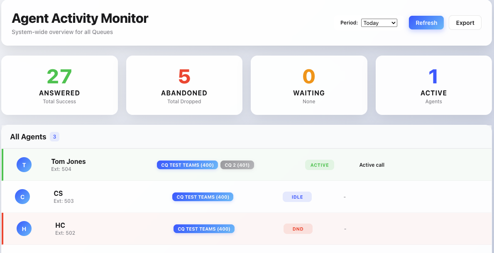Open the Active agents card
The width and height of the screenshot is (494, 253).
point(434,85)
